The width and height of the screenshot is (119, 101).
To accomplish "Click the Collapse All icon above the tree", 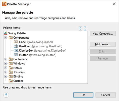I will pyautogui.click(x=85, y=28).
